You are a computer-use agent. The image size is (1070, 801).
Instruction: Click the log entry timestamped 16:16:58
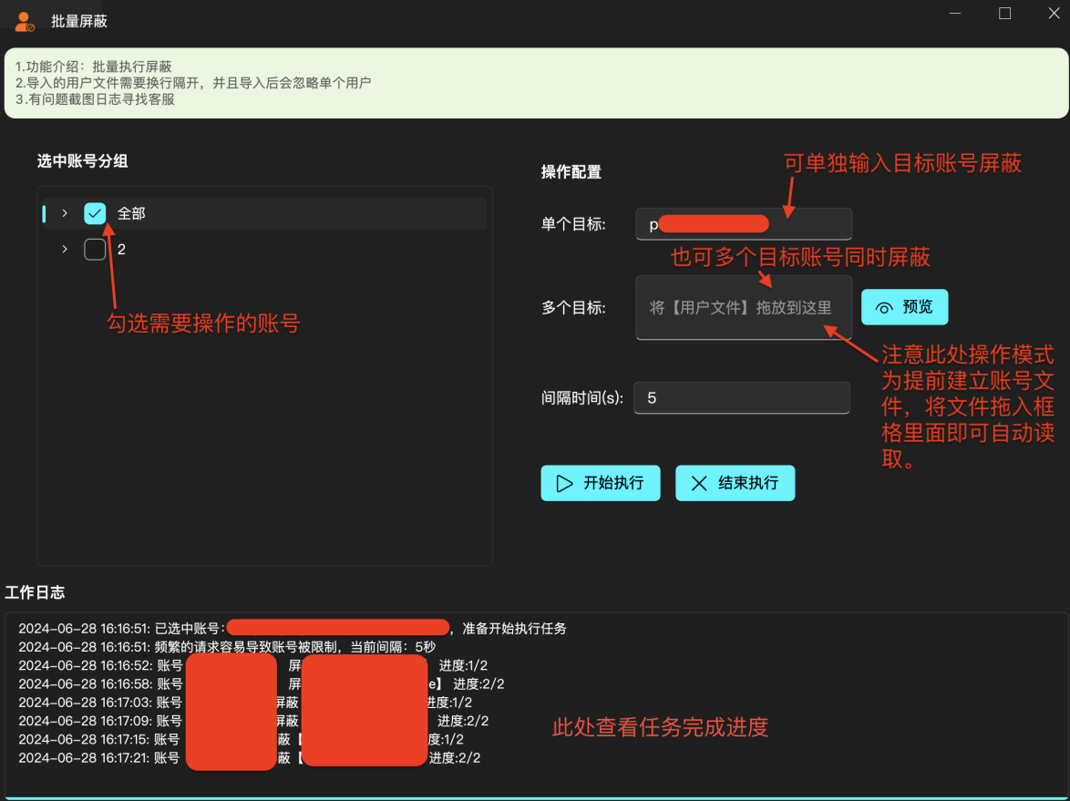pyautogui.click(x=262, y=683)
